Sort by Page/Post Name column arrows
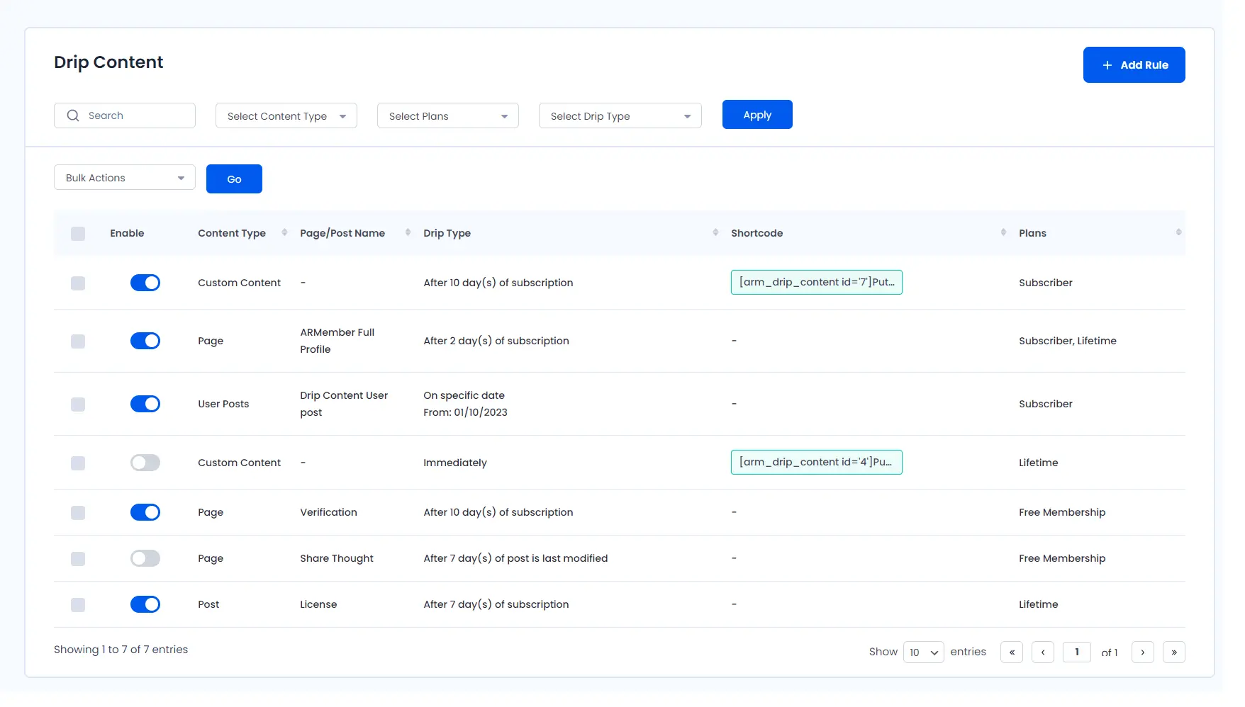The width and height of the screenshot is (1245, 707). click(x=408, y=232)
